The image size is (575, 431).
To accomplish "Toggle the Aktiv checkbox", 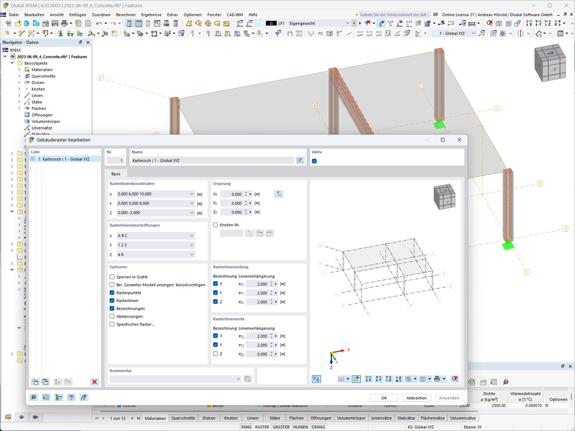I will [314, 161].
